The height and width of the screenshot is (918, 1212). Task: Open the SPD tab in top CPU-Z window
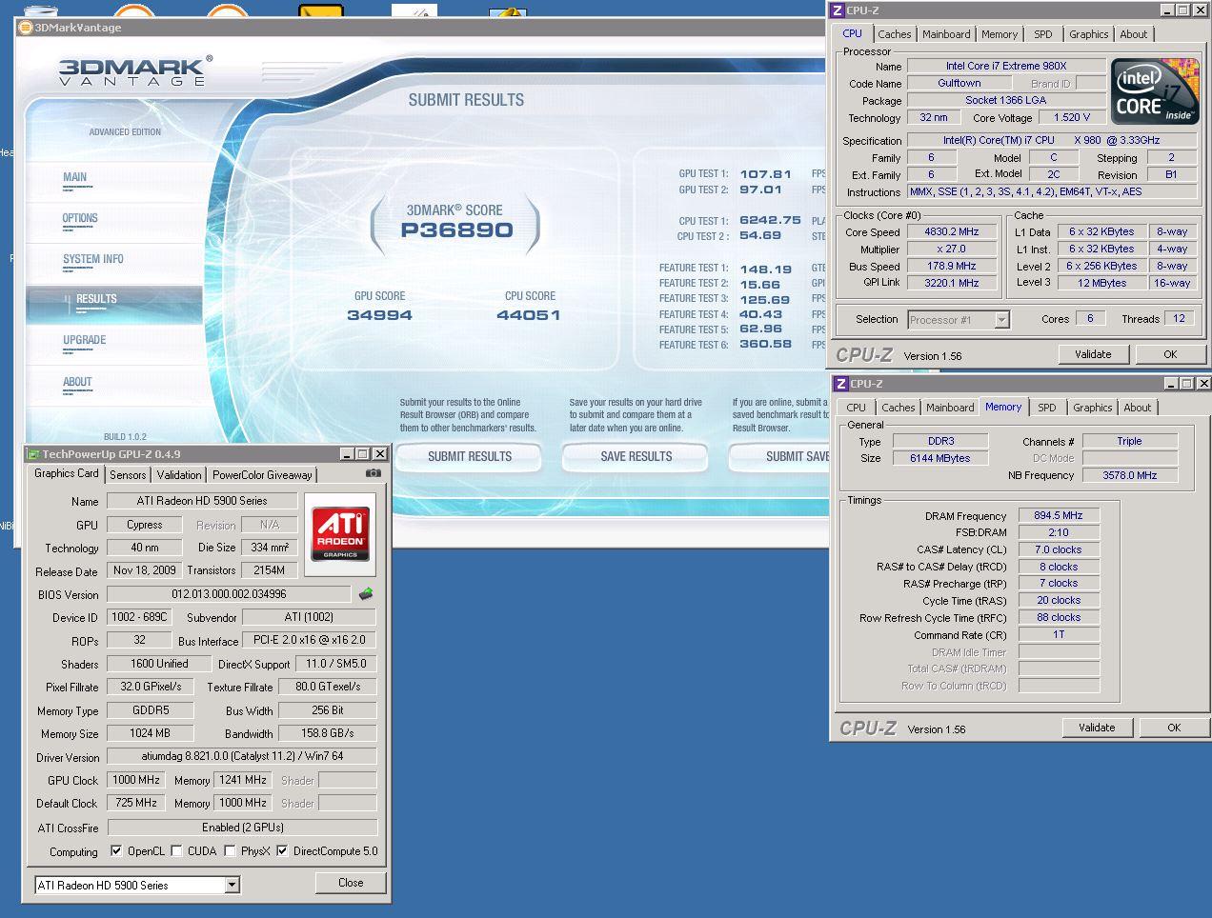point(1043,34)
